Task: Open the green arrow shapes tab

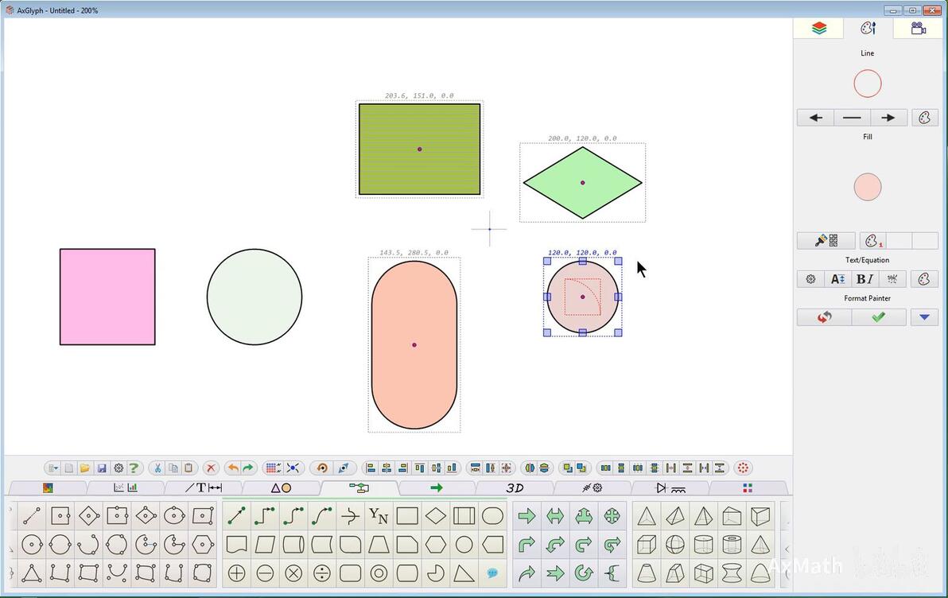Action: pyautogui.click(x=437, y=488)
